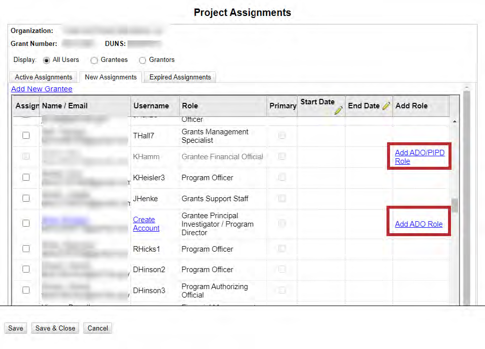Viewport: 485px width, 349px height.
Task: Check the assign box for THall7
Action: click(26, 136)
